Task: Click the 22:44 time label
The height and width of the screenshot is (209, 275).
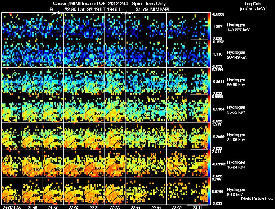Action: [x=135, y=207]
